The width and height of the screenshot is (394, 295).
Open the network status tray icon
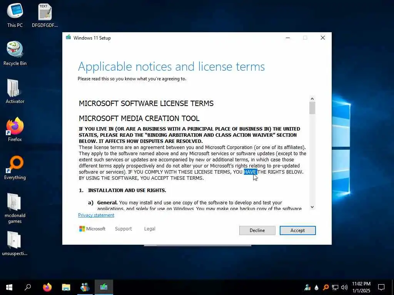(335, 287)
